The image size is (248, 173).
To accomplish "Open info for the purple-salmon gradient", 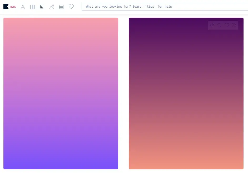I will (234, 25).
